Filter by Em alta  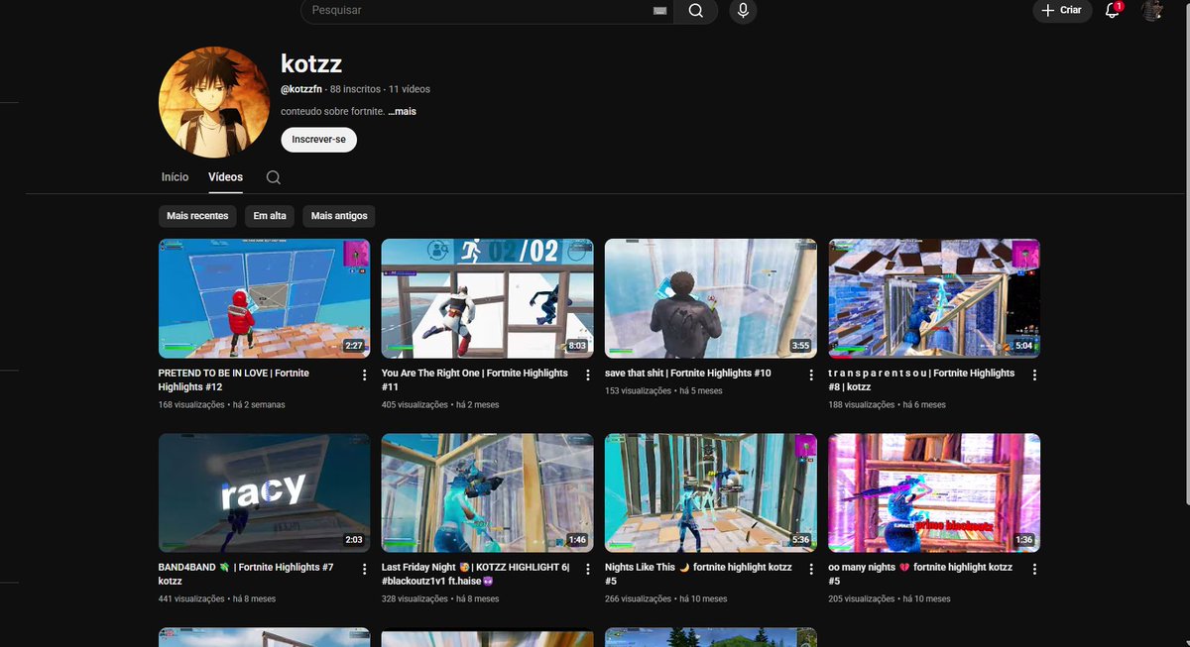(x=270, y=216)
